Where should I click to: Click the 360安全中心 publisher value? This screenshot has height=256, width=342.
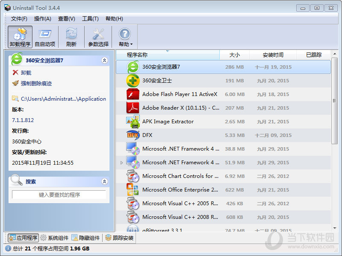click(27, 142)
